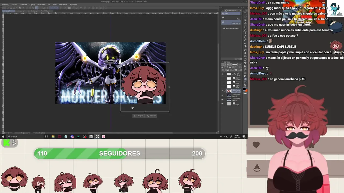The width and height of the screenshot is (344, 193).
Task: Open the save options dropdown arrow
Action: click(x=16, y=8)
